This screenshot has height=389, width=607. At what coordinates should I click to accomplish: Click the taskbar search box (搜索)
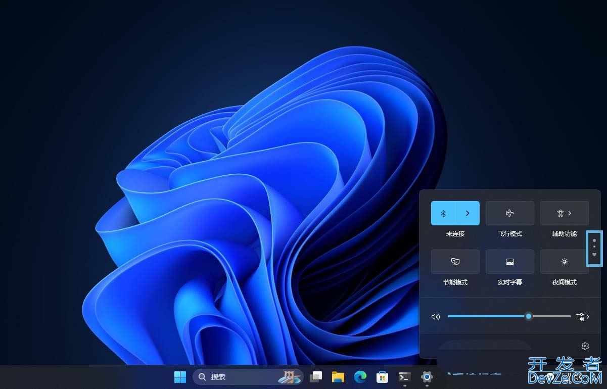[x=248, y=377]
